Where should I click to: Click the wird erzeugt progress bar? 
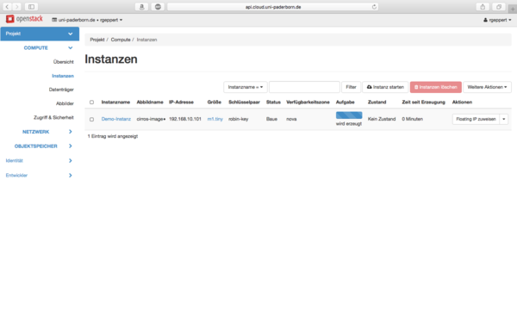(x=349, y=115)
